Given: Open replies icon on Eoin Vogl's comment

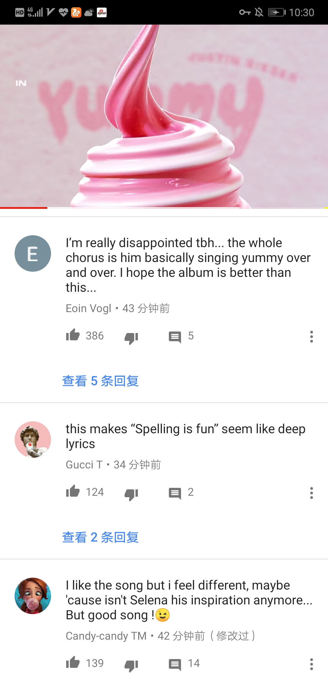Looking at the screenshot, I should coord(175,337).
